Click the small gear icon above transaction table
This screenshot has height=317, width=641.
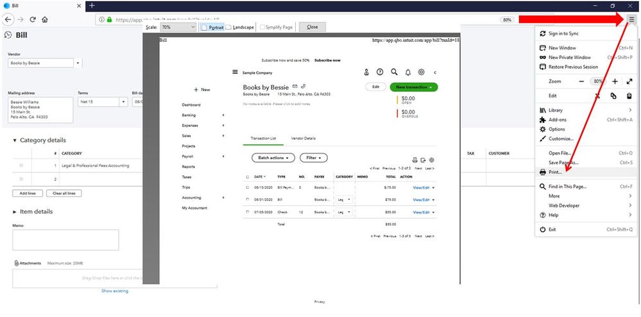click(x=431, y=160)
